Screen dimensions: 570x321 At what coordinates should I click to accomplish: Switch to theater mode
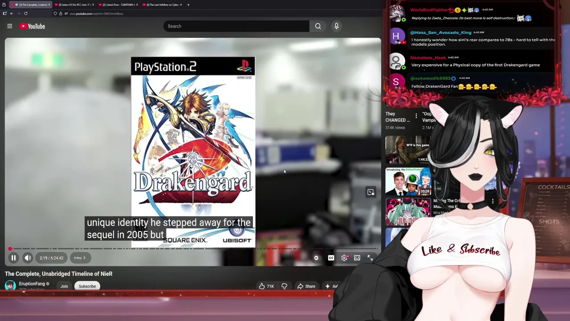coord(357,258)
